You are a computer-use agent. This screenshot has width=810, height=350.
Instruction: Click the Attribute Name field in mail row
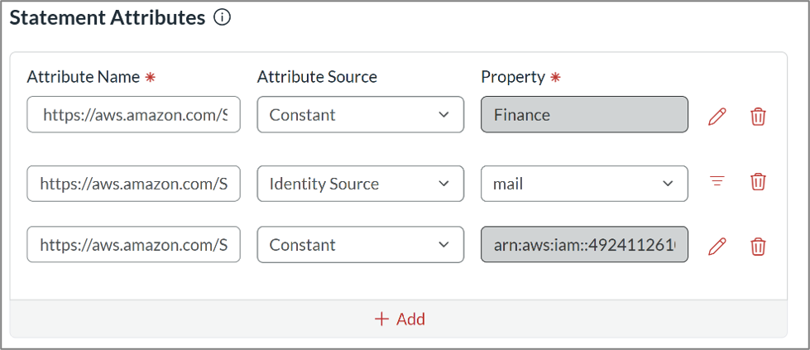coord(133,184)
